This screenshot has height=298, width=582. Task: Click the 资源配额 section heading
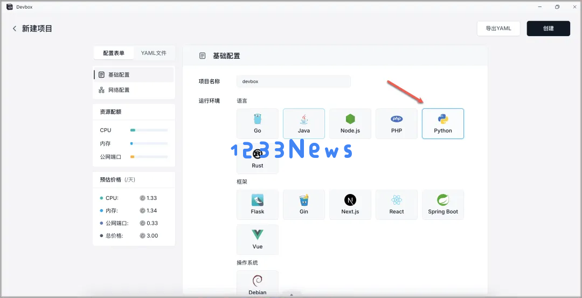(110, 112)
